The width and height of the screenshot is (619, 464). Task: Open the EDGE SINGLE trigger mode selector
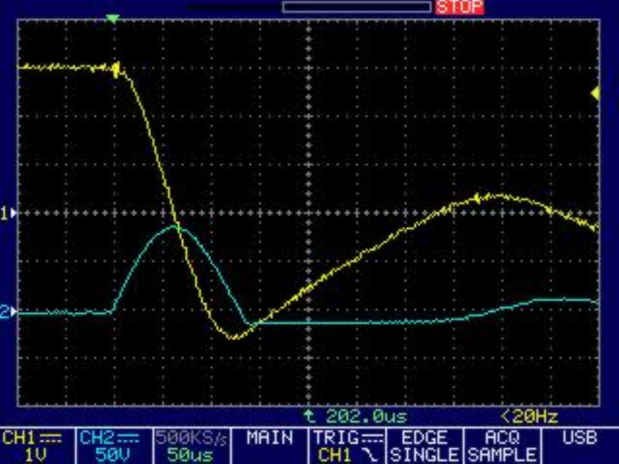[x=424, y=446]
